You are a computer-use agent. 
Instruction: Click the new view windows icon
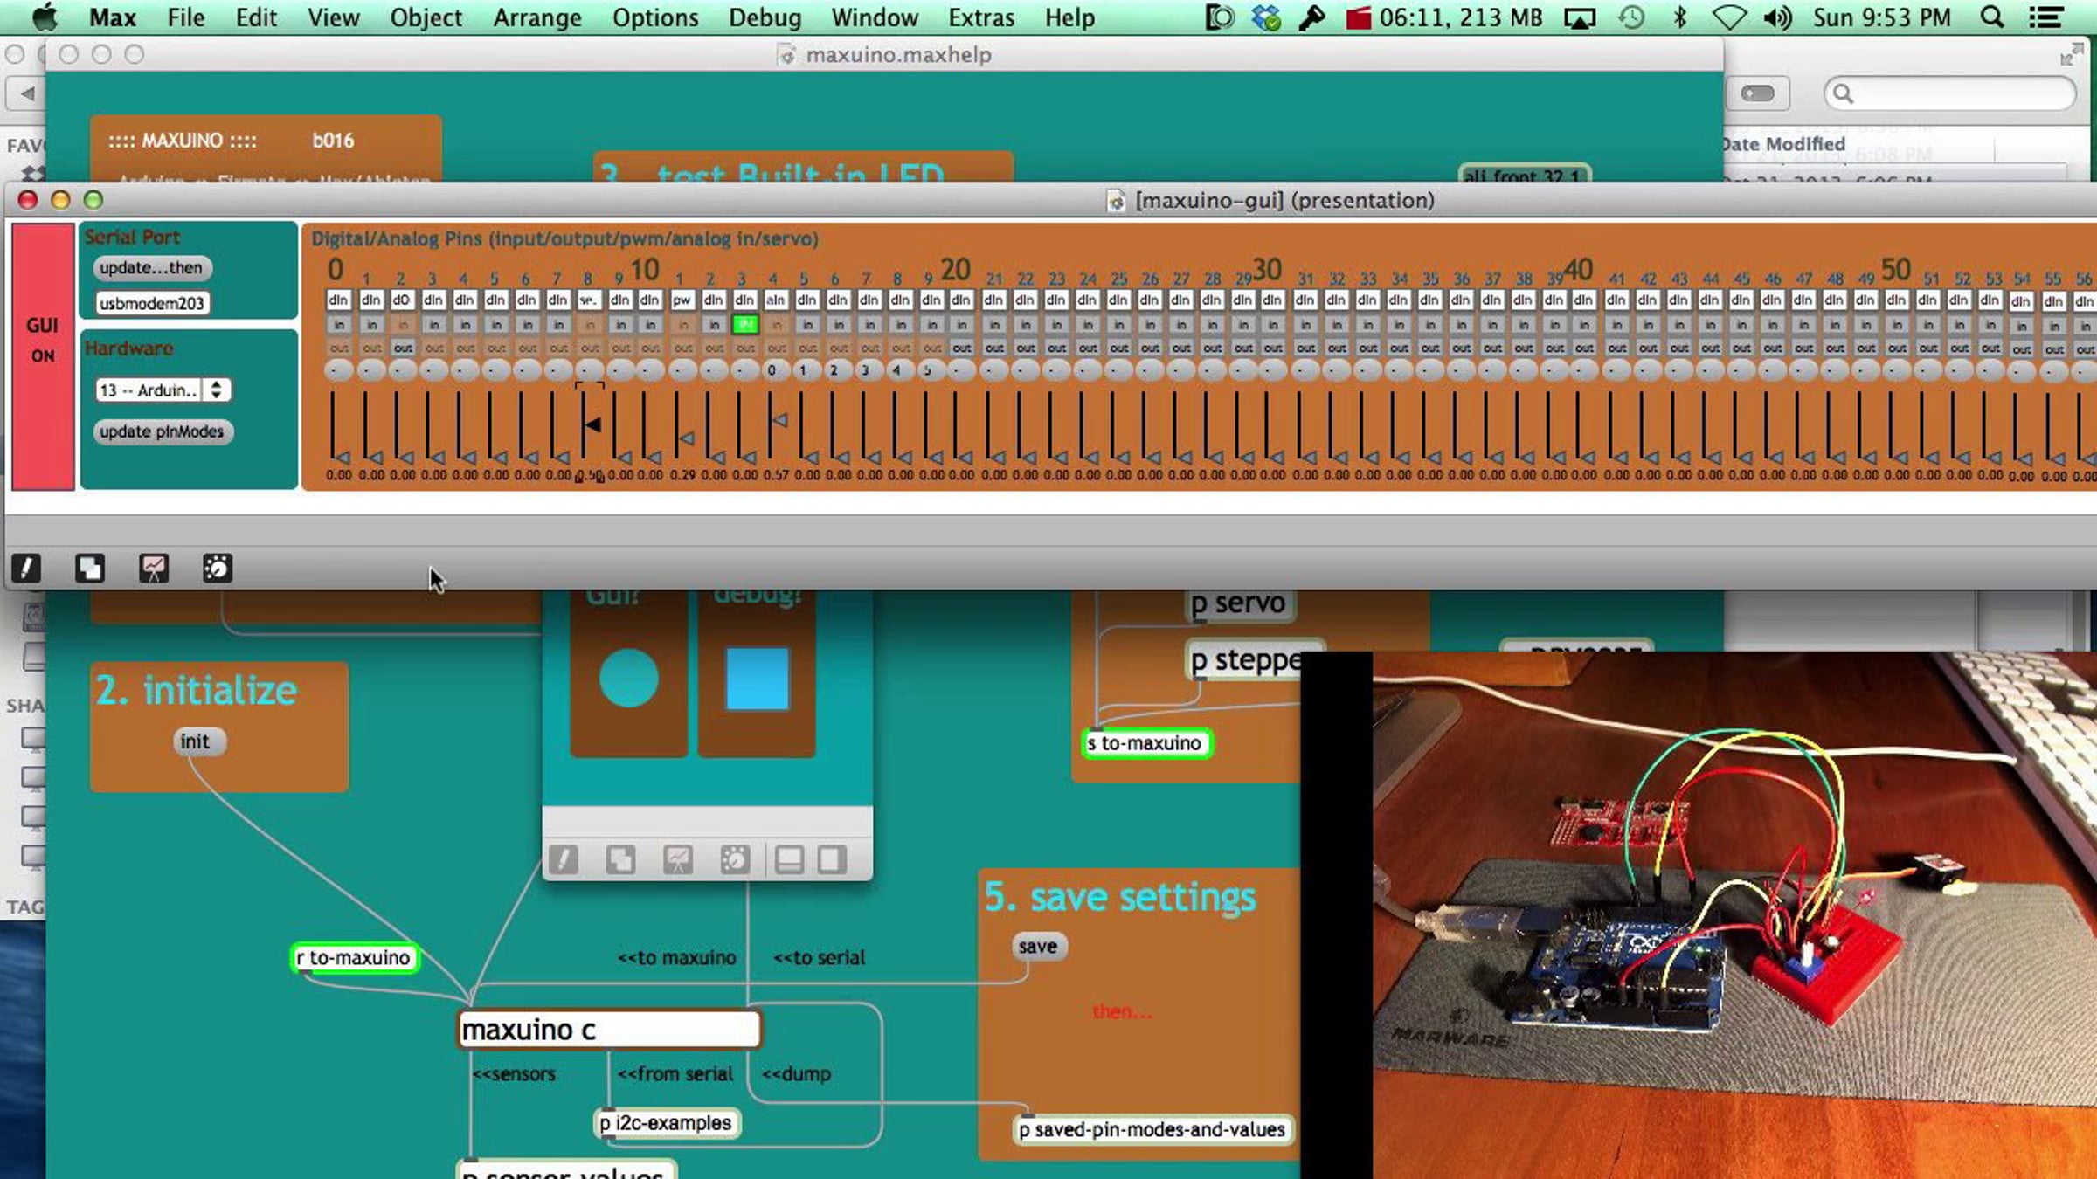pos(90,569)
